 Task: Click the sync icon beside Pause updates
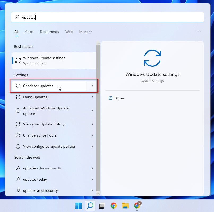[x=18, y=97]
